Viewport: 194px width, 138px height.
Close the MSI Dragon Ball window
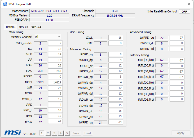[x=189, y=4]
